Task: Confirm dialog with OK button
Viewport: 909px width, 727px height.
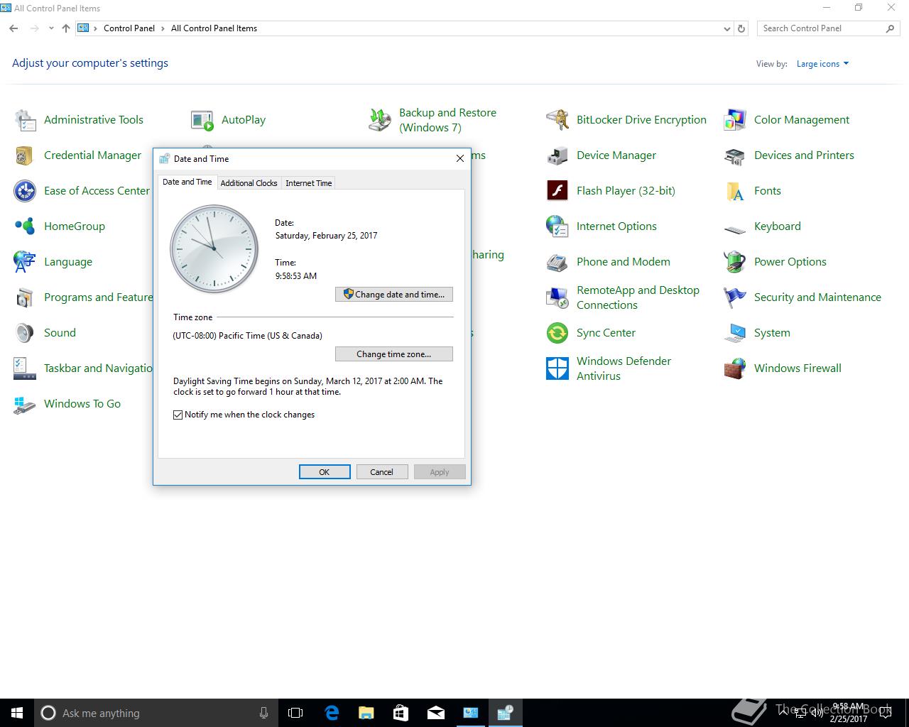Action: point(325,472)
